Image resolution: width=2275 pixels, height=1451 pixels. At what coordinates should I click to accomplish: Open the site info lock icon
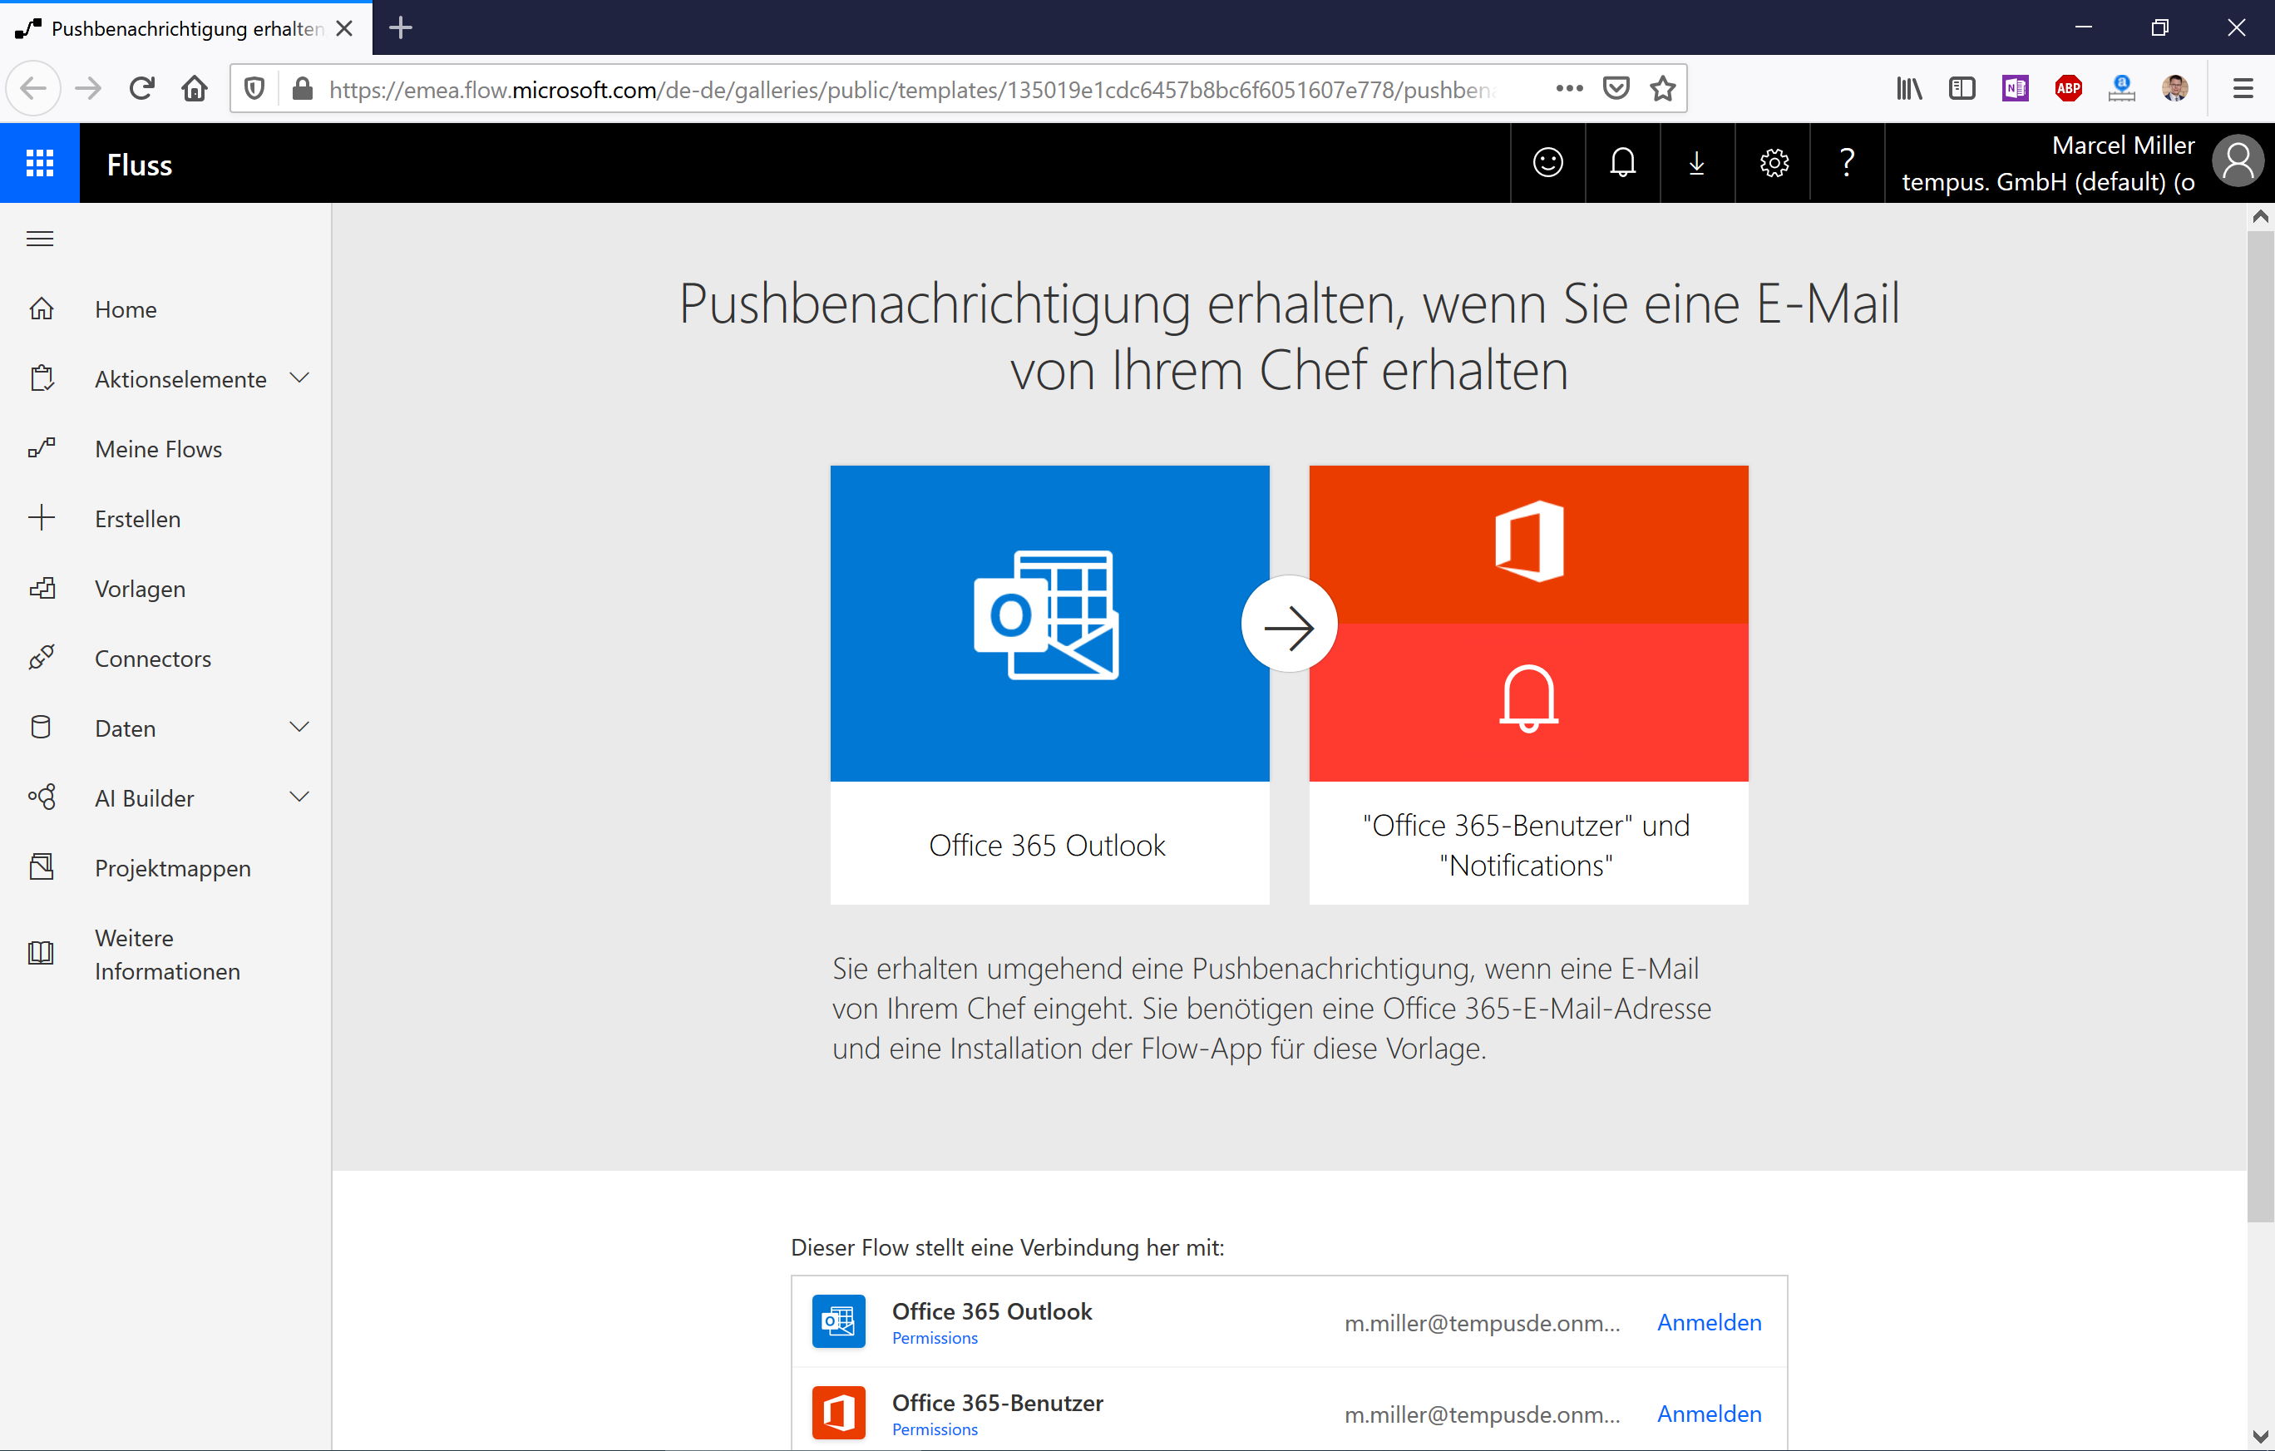(x=303, y=89)
